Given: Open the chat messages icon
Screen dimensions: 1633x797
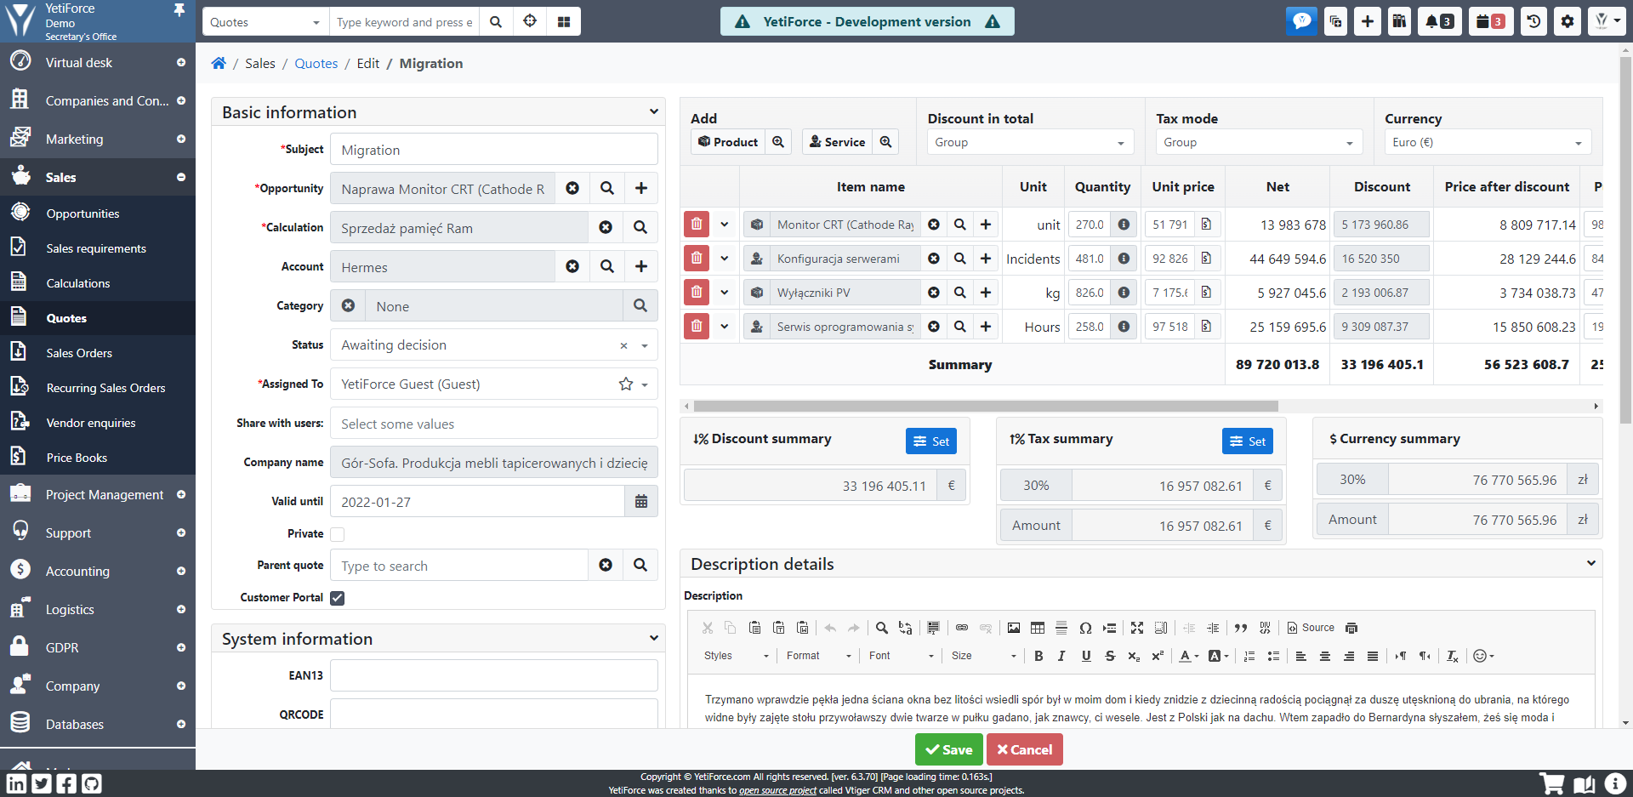Looking at the screenshot, I should point(1301,21).
